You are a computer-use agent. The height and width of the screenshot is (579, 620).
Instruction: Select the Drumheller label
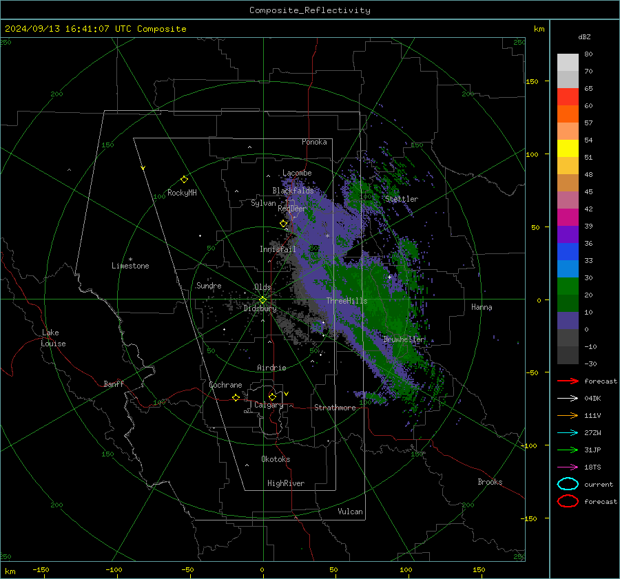[404, 339]
